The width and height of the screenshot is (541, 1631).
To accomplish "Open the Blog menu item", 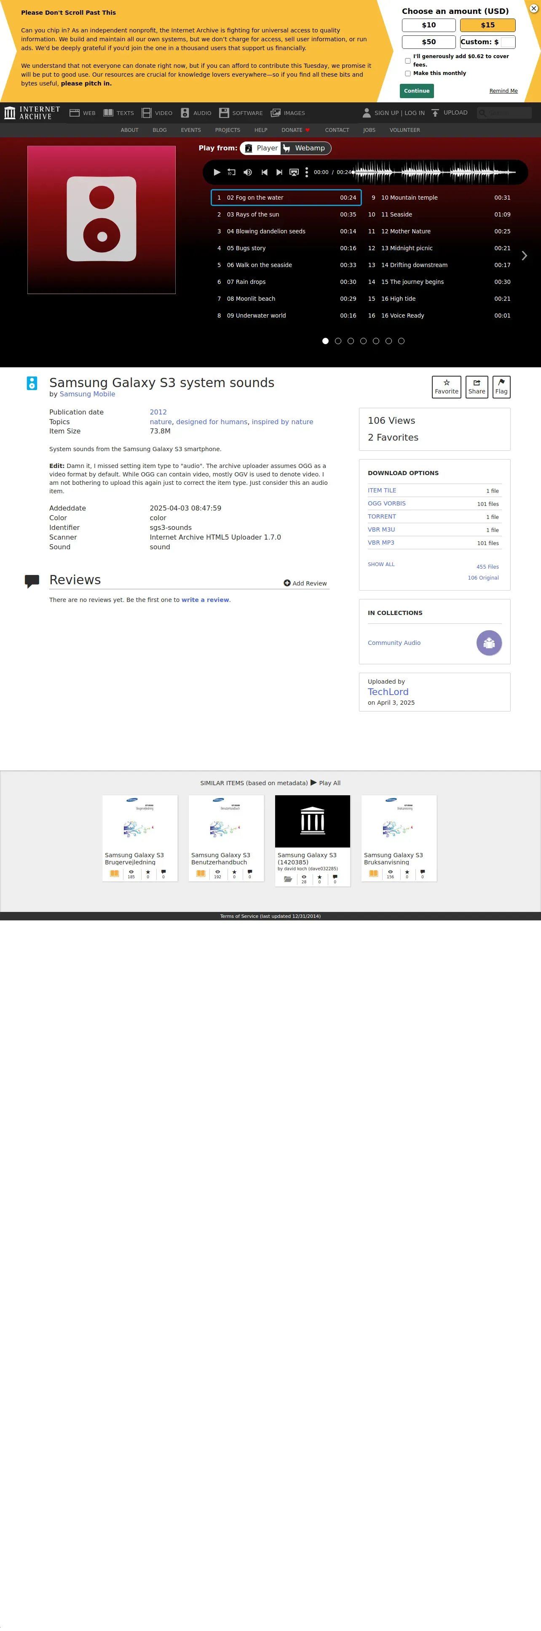I will tap(160, 131).
